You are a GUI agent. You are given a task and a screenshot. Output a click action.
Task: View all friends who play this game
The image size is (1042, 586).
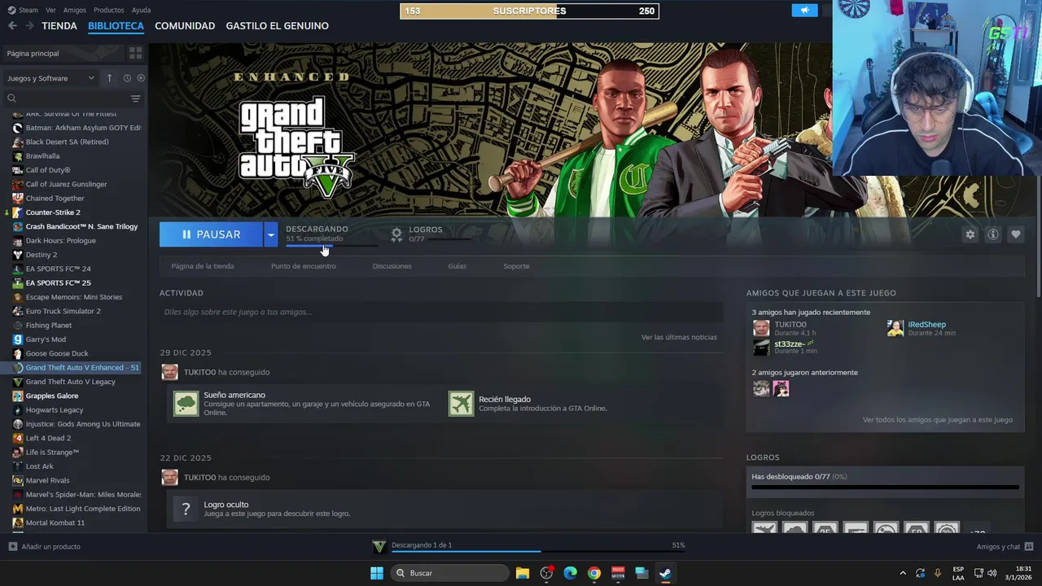tap(938, 420)
